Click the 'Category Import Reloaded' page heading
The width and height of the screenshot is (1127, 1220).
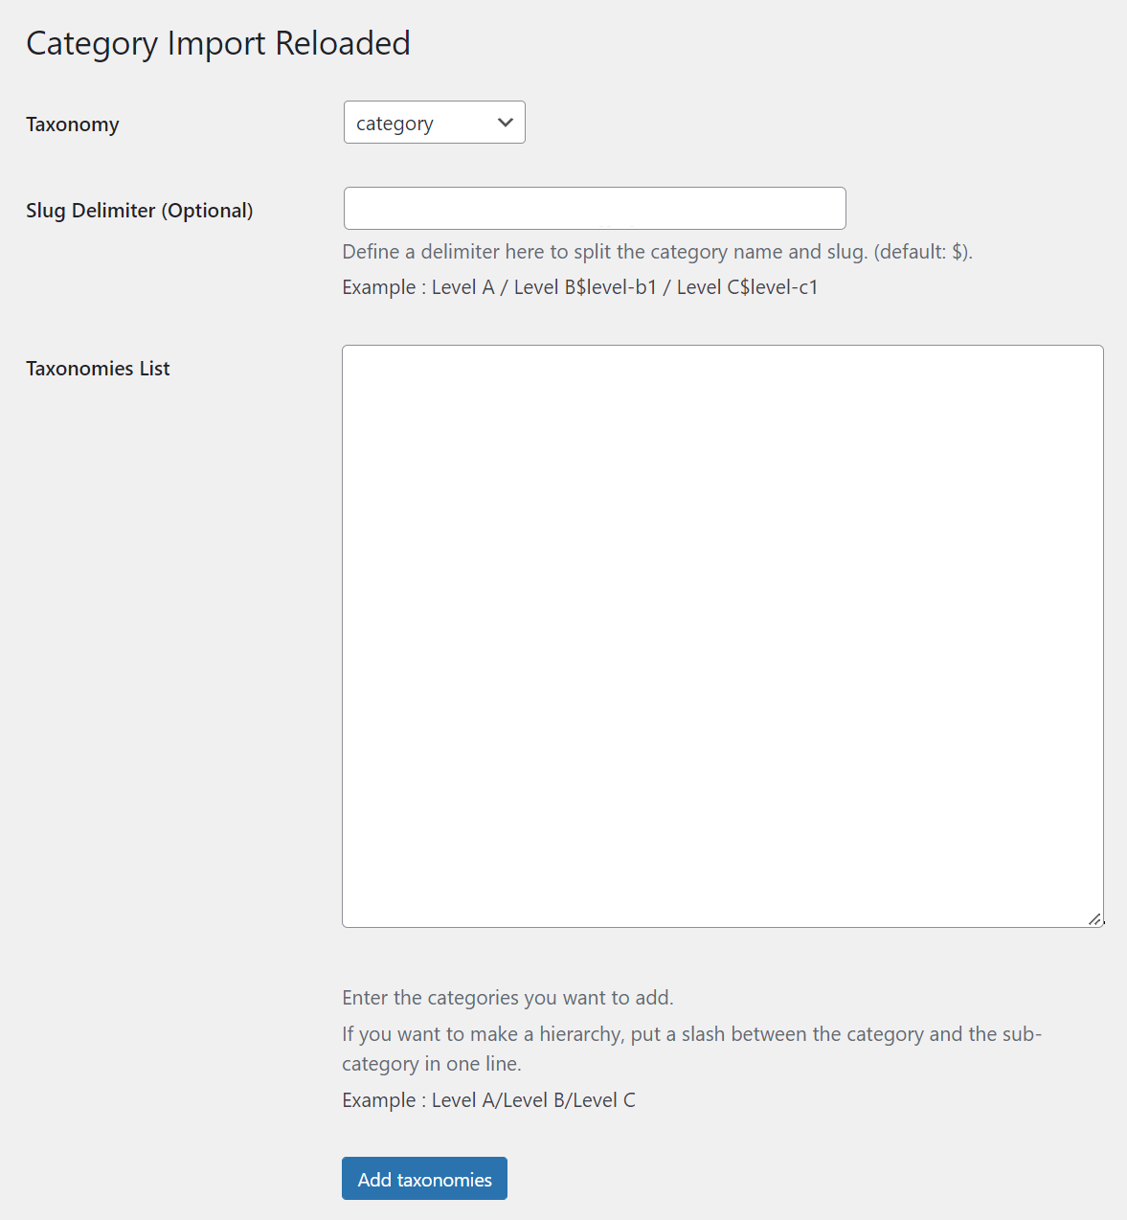tap(218, 43)
